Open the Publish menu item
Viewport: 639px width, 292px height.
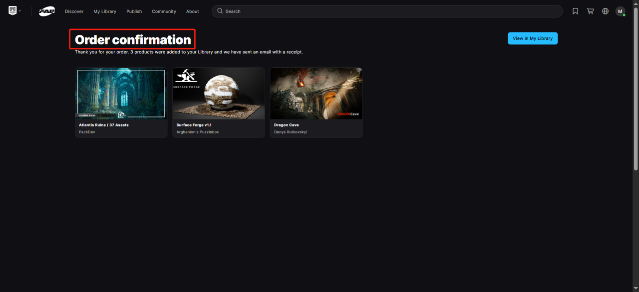(x=134, y=11)
